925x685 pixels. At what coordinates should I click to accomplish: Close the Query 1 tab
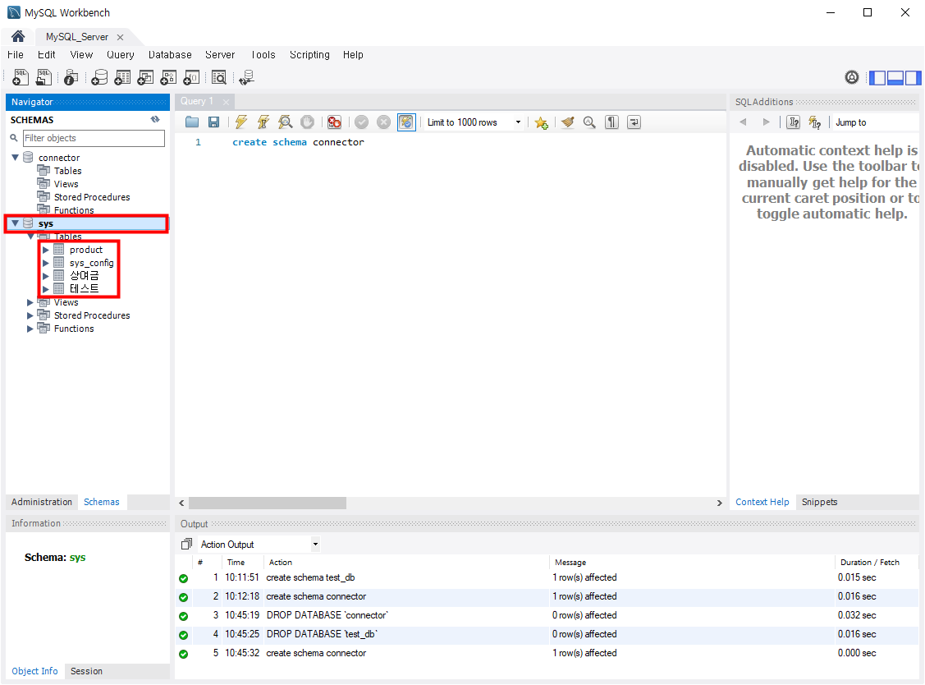pos(226,102)
